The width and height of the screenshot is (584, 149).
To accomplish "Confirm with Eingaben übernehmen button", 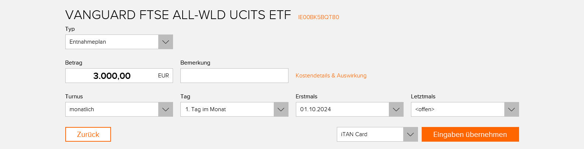I will point(470,134).
